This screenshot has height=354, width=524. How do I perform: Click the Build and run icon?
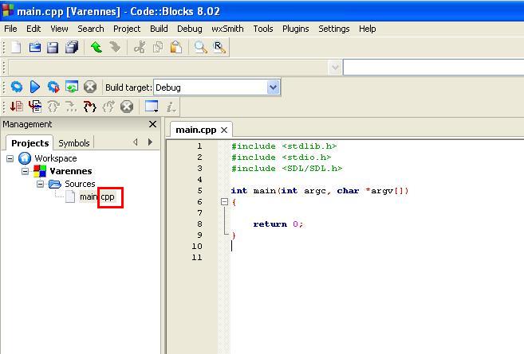(x=53, y=87)
